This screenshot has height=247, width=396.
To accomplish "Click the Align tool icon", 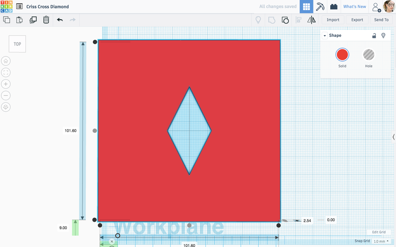I will click(299, 20).
